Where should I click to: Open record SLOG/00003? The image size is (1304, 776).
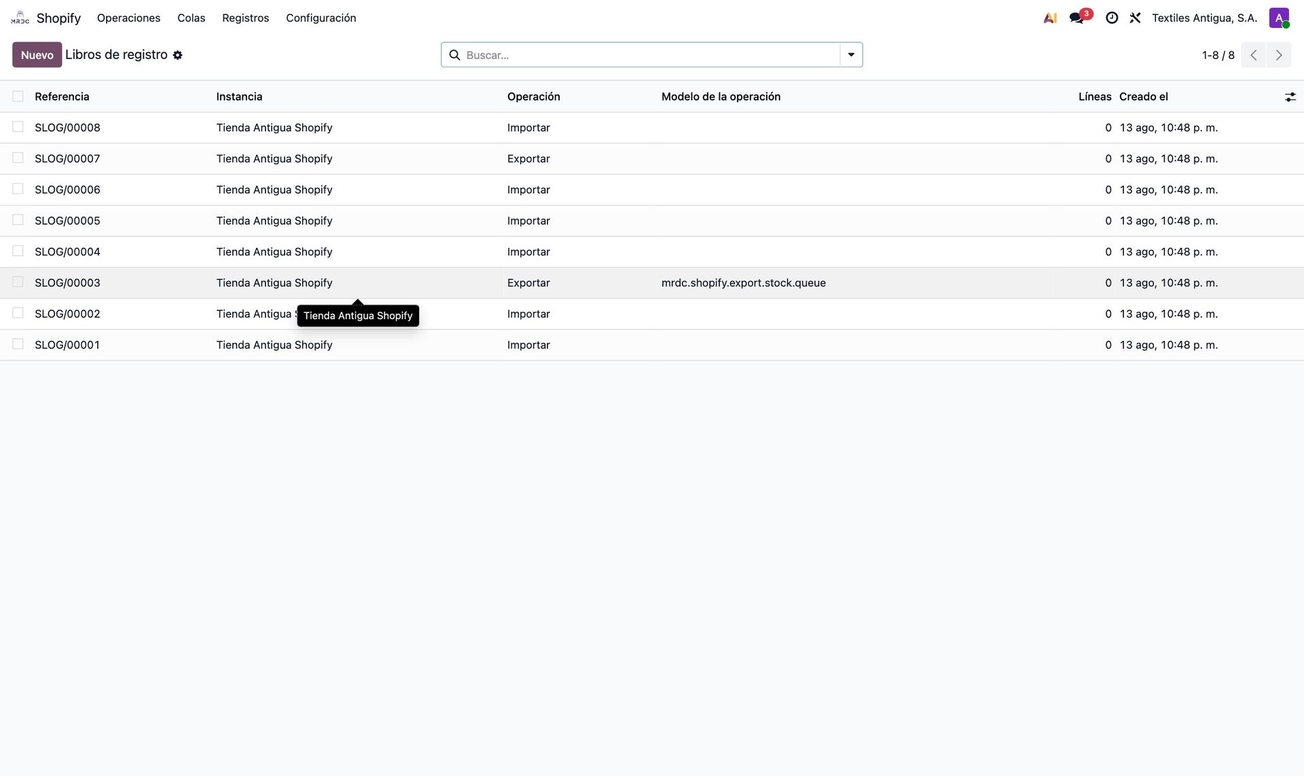click(67, 282)
